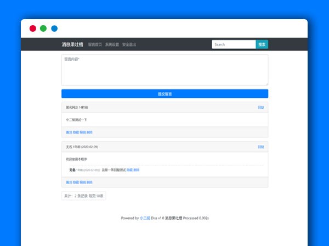Delete the nested 这是一条回复测试 reply
The height and width of the screenshot is (246, 329).
tap(137, 170)
